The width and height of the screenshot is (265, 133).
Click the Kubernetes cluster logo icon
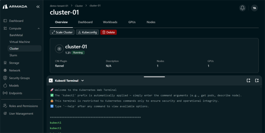point(59,49)
